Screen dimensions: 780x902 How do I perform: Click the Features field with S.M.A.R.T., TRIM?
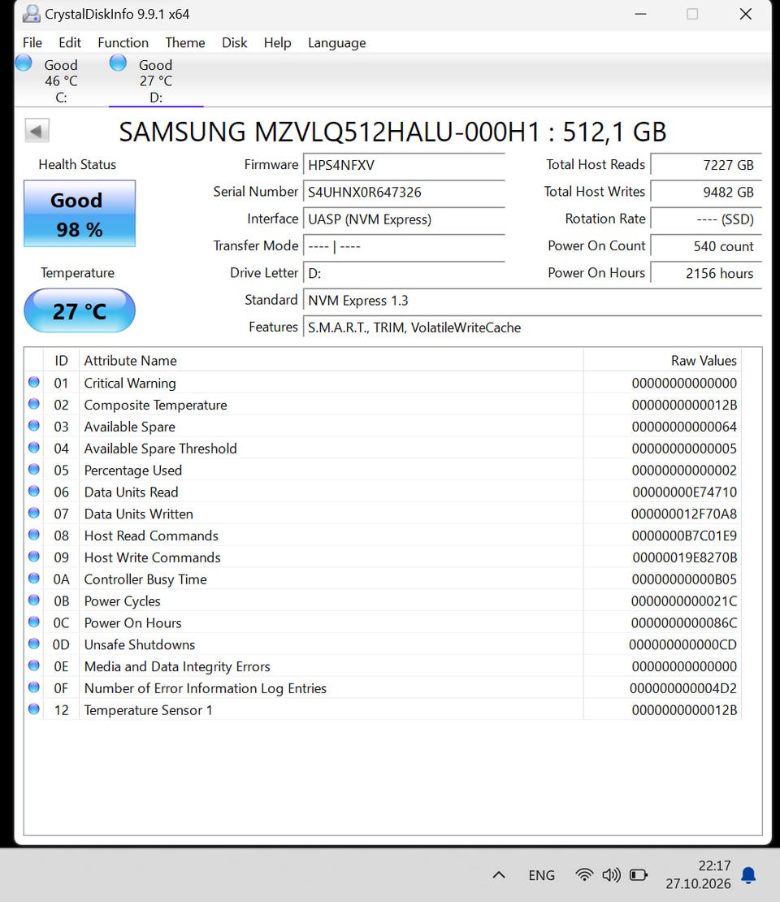tap(532, 327)
